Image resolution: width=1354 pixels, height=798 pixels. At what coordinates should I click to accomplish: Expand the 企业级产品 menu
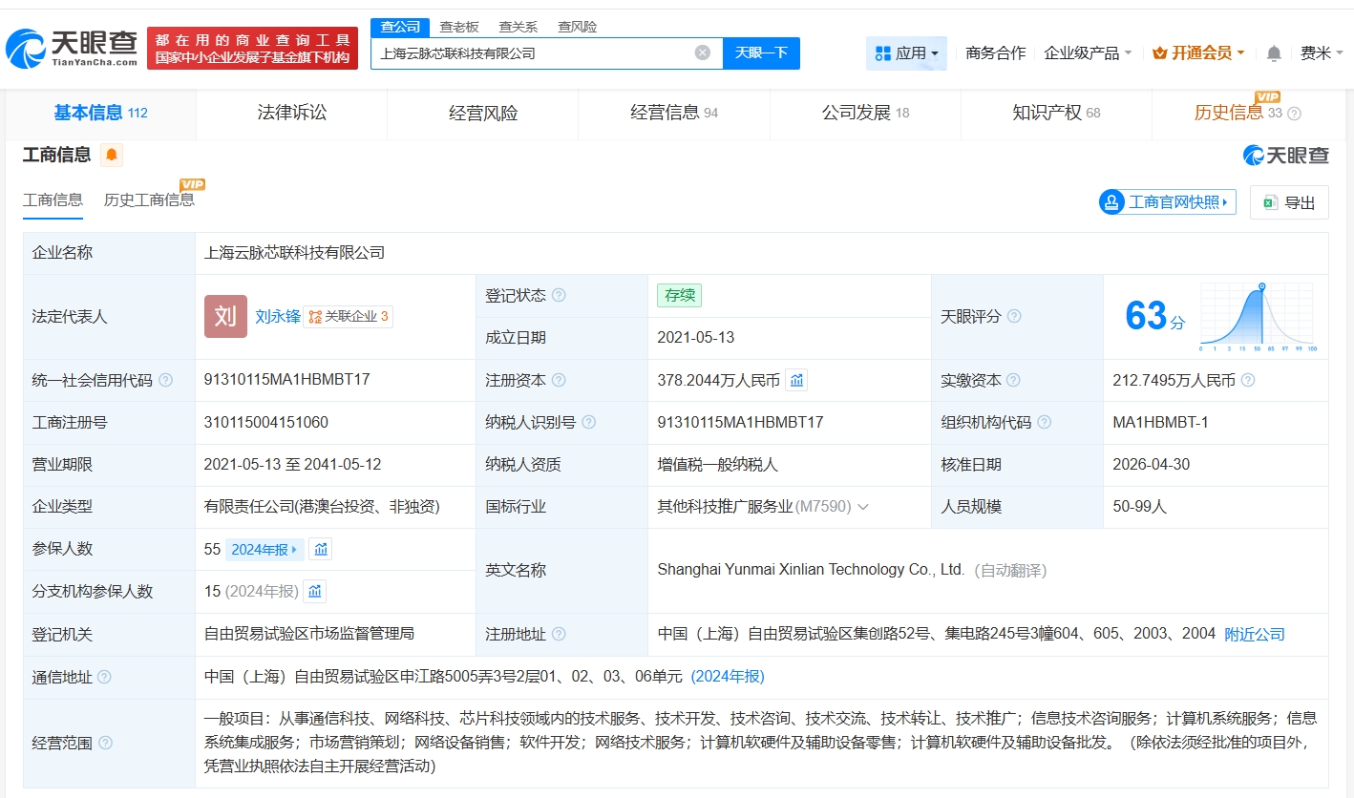click(1089, 53)
